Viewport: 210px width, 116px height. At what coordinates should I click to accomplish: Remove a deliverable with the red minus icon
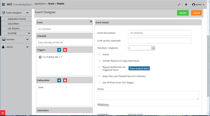65,80
